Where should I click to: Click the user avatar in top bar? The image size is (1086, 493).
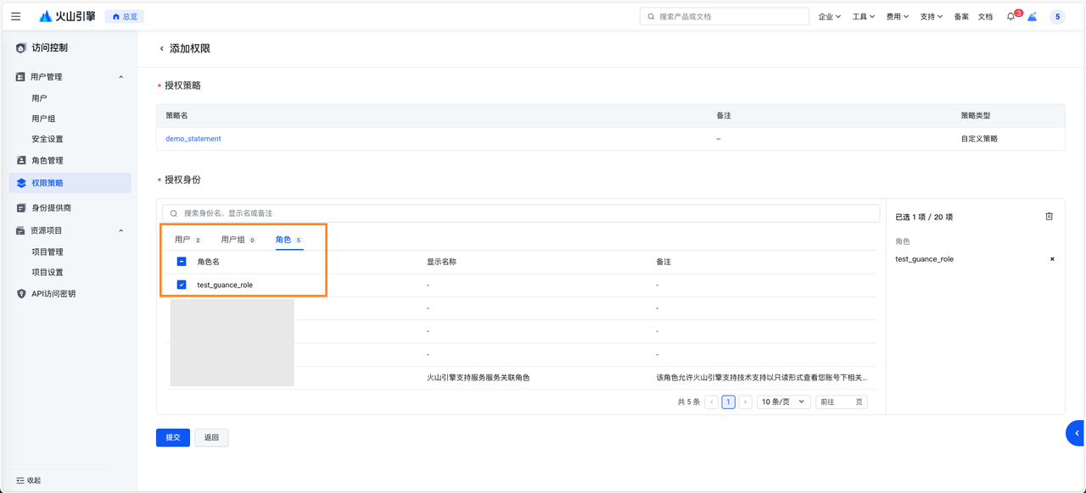[1057, 17]
